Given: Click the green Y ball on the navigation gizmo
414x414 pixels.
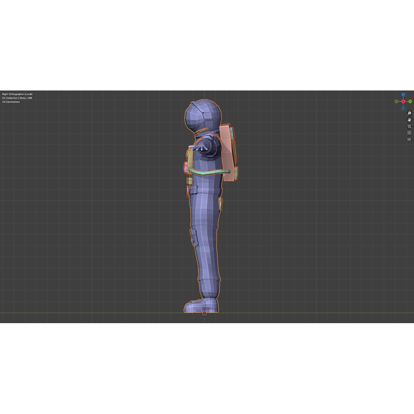Looking at the screenshot, I should tap(410, 101).
